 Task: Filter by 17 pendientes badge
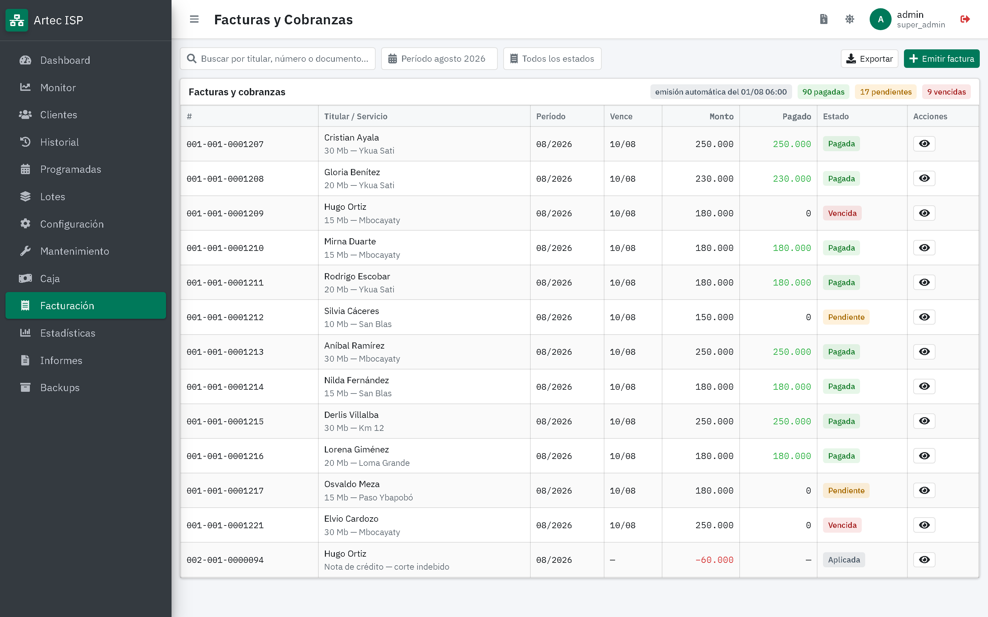click(x=885, y=92)
